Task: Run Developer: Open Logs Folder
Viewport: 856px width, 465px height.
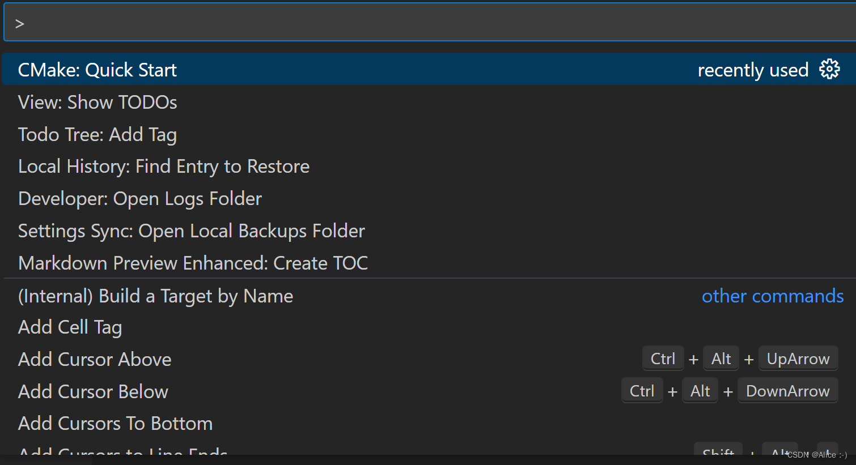Action: click(140, 198)
